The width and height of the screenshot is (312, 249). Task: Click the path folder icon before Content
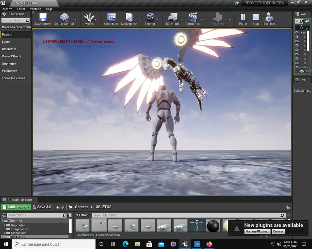click(70, 207)
